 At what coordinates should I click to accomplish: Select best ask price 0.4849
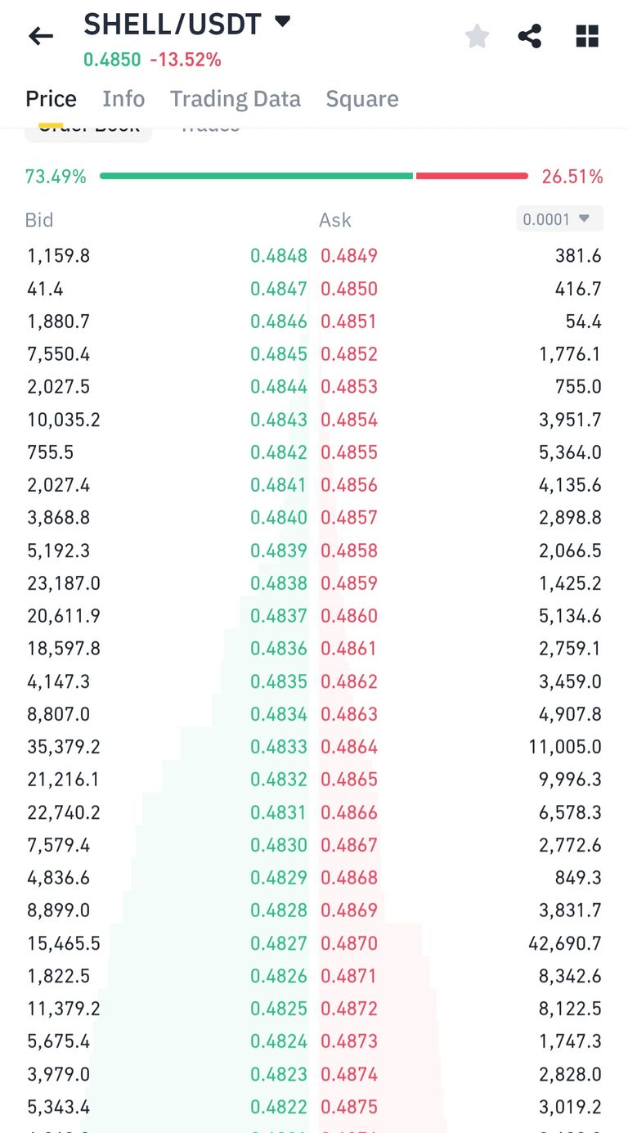click(349, 256)
